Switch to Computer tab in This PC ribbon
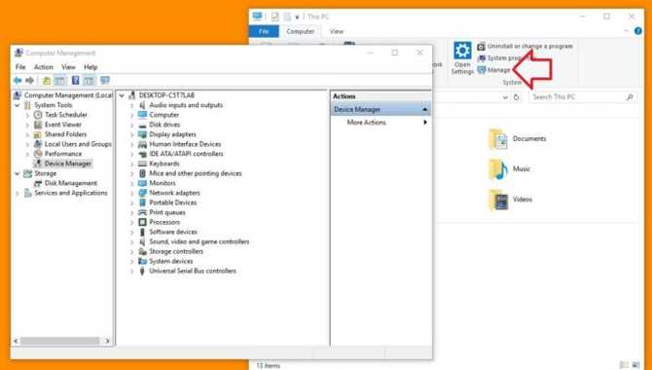Viewport: 652px width, 370px height. click(301, 31)
